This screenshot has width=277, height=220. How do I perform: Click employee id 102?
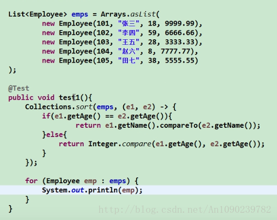103,32
